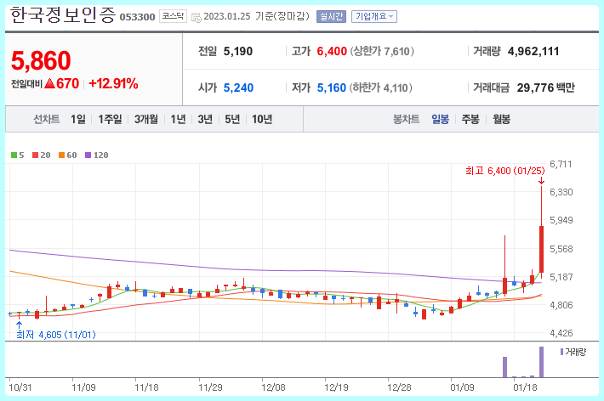Click the 11/09 date axis label
The width and height of the screenshot is (604, 401).
(83, 387)
